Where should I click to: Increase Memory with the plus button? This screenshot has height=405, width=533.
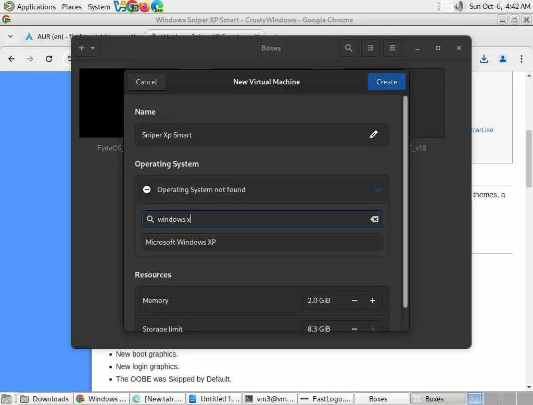[373, 300]
